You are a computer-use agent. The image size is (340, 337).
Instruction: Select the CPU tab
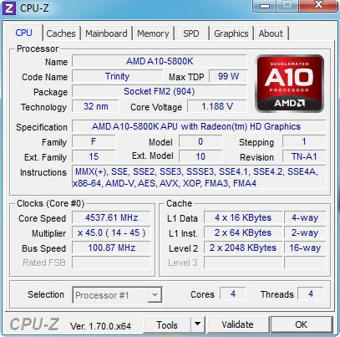[x=24, y=33]
